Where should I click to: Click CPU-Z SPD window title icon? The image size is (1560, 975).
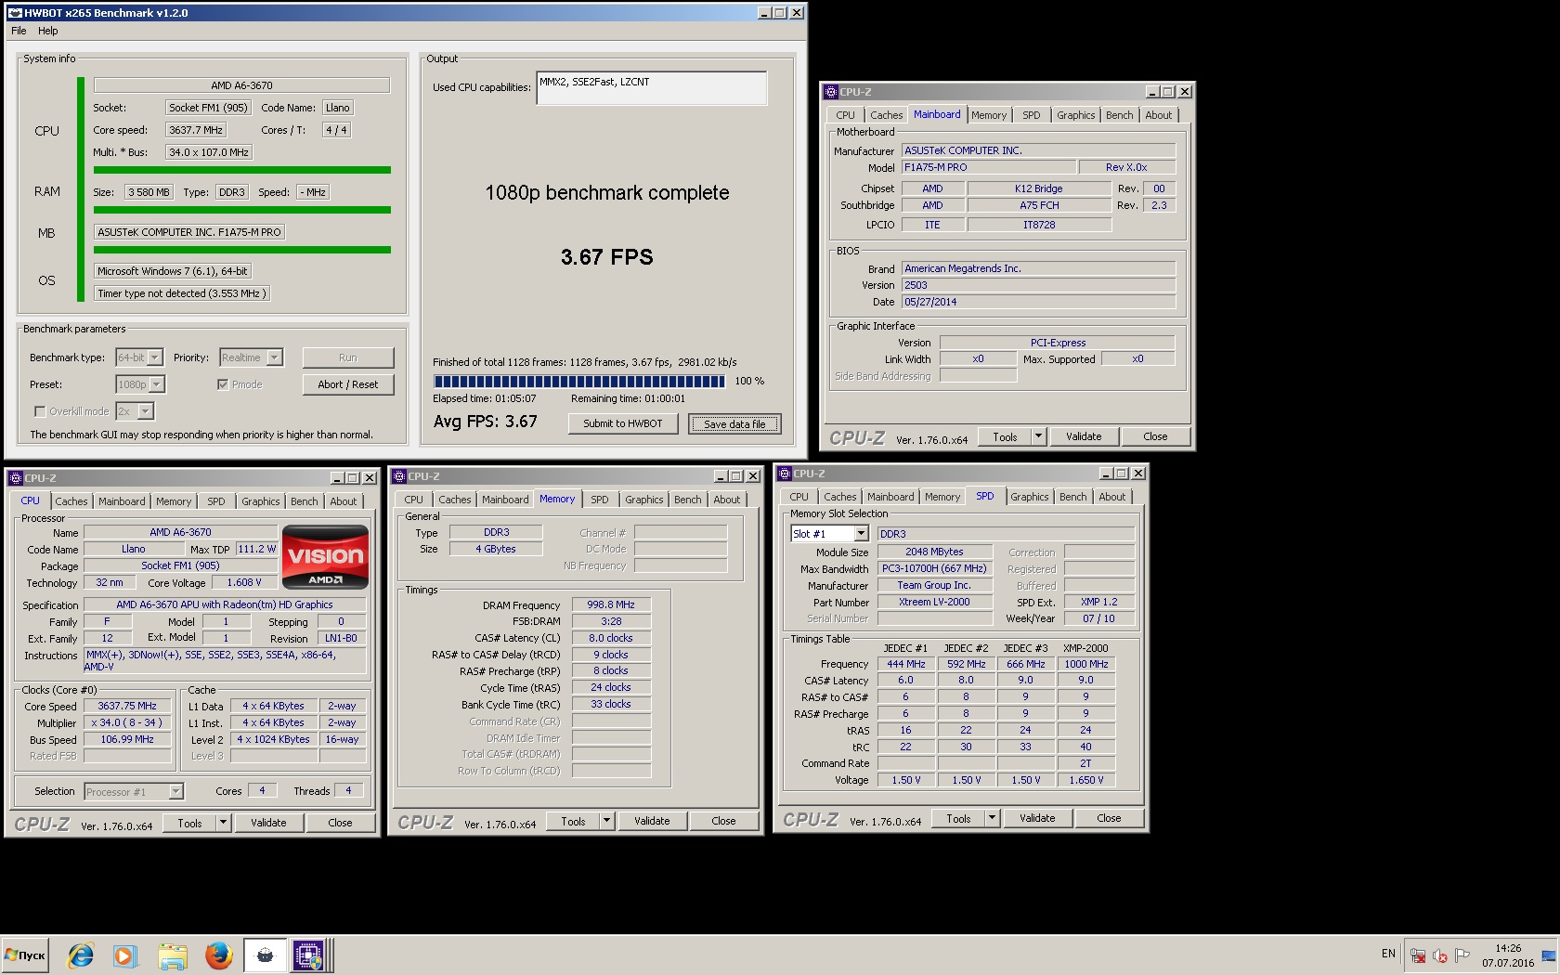pyautogui.click(x=785, y=474)
